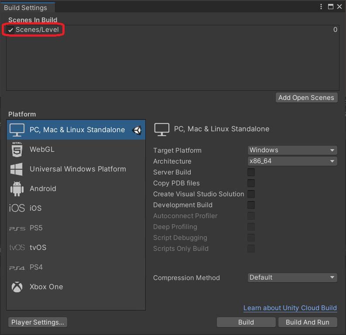The height and width of the screenshot is (335, 346).
Task: Select the Xbox One platform entry
Action: coord(76,287)
